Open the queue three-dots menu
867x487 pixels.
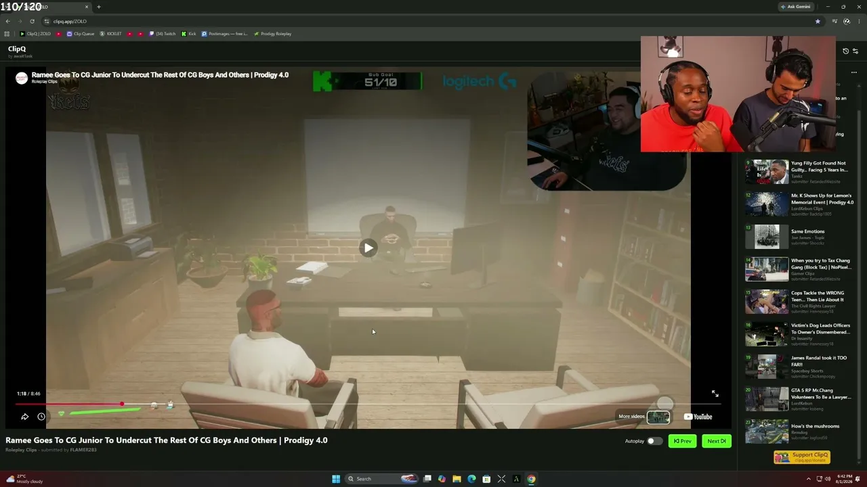854,72
